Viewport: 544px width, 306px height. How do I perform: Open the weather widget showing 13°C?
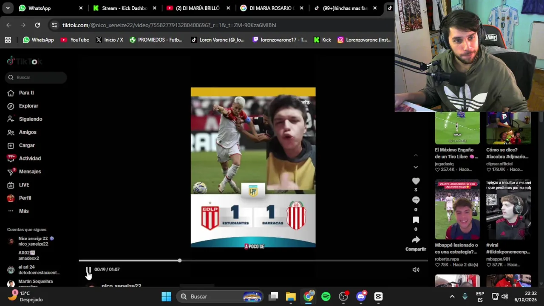click(x=25, y=296)
